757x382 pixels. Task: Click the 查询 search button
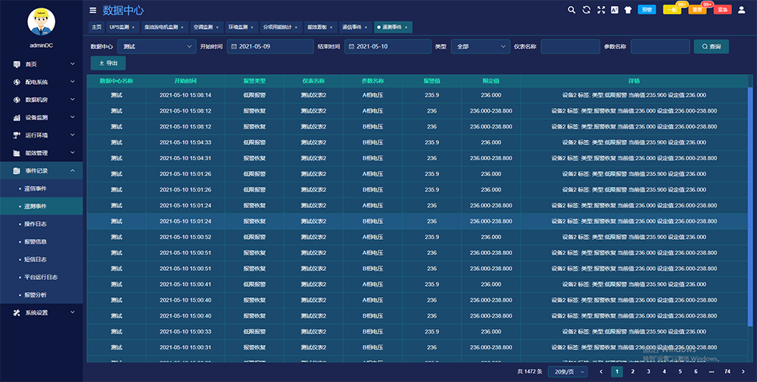coord(712,46)
